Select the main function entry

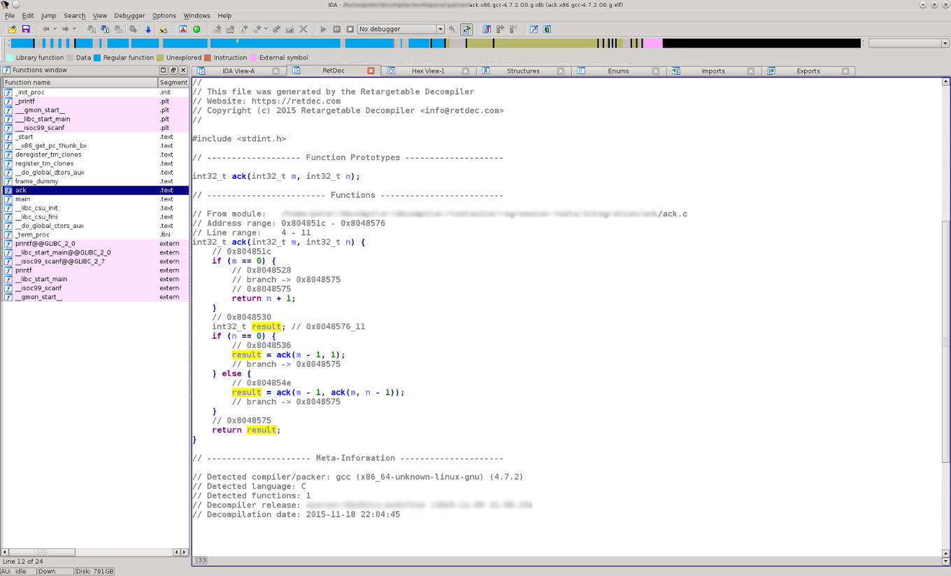(x=22, y=199)
